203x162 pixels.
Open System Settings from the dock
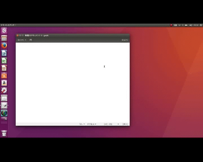coord(4,91)
